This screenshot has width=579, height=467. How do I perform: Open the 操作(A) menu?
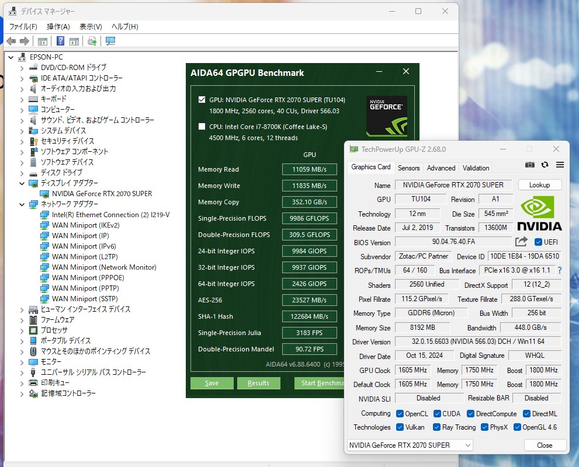pos(58,26)
